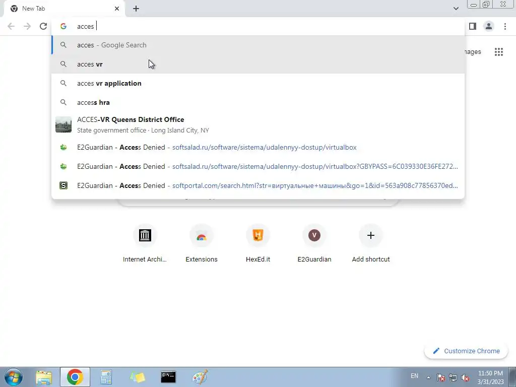Image resolution: width=516 pixels, height=387 pixels.
Task: Open the clock showing 11:50 PM
Action: (x=490, y=377)
